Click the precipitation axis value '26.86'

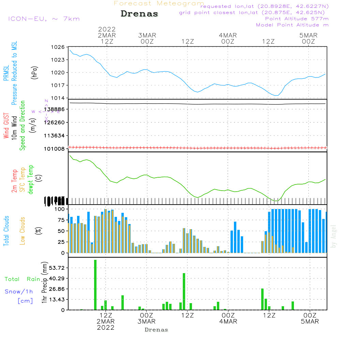coord(57,289)
